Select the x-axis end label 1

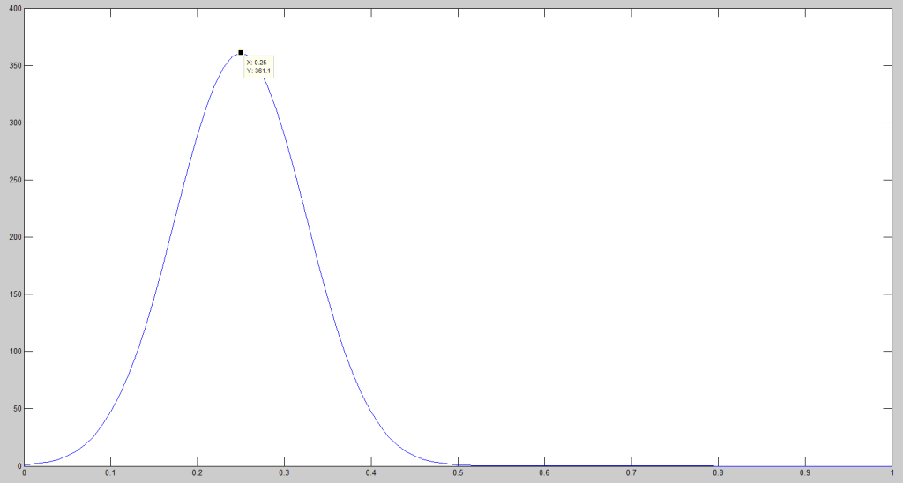click(x=892, y=473)
